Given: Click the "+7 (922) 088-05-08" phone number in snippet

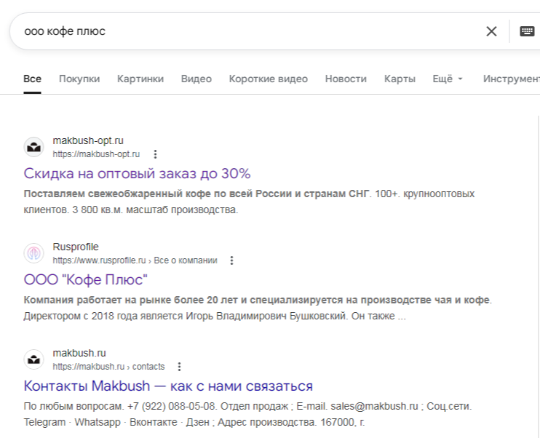Looking at the screenshot, I should (171, 406).
